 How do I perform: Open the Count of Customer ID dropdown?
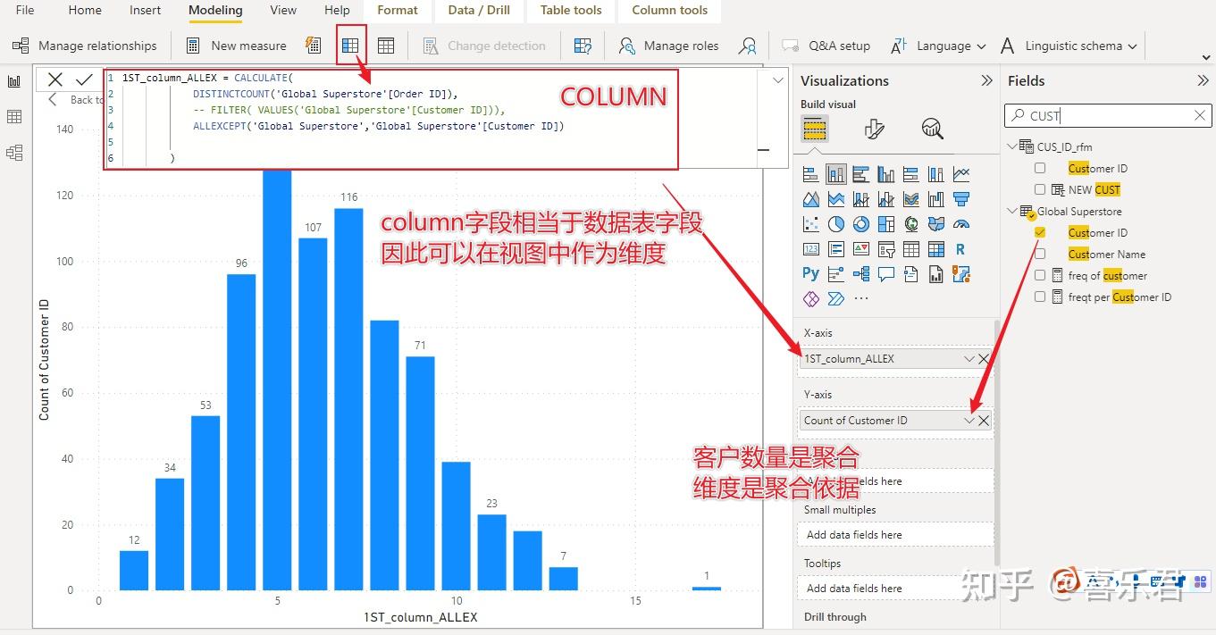[x=969, y=421]
